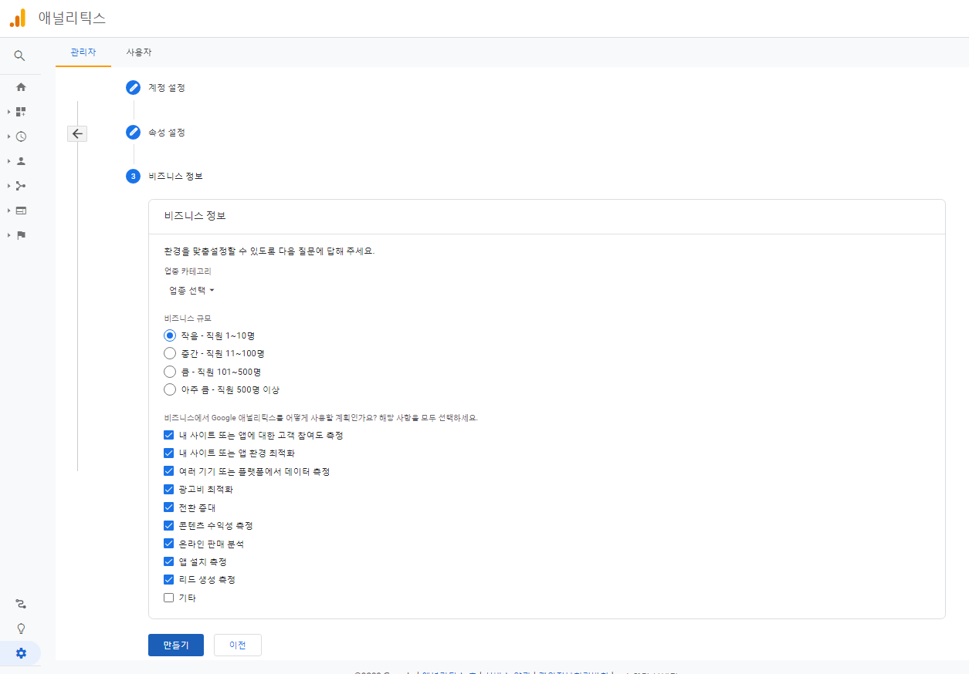Select the 관리자 tab
This screenshot has height=674, width=969.
point(83,52)
